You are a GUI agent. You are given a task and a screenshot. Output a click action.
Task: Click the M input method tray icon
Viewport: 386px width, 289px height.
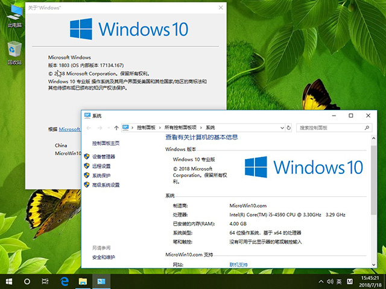pyautogui.click(x=350, y=282)
